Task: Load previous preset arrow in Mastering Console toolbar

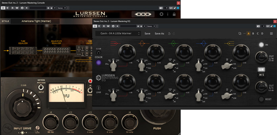Action: 48,8
